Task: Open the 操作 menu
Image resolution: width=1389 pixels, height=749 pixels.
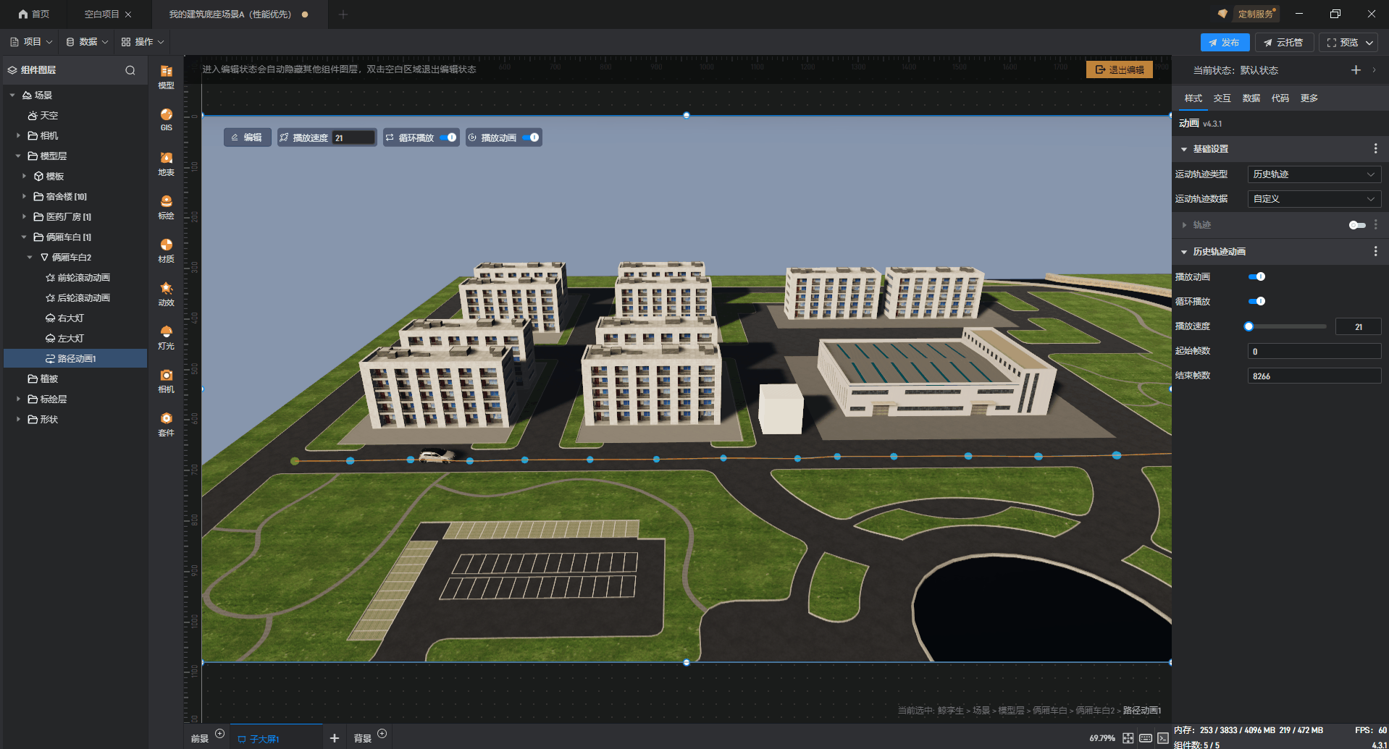Action: click(143, 42)
